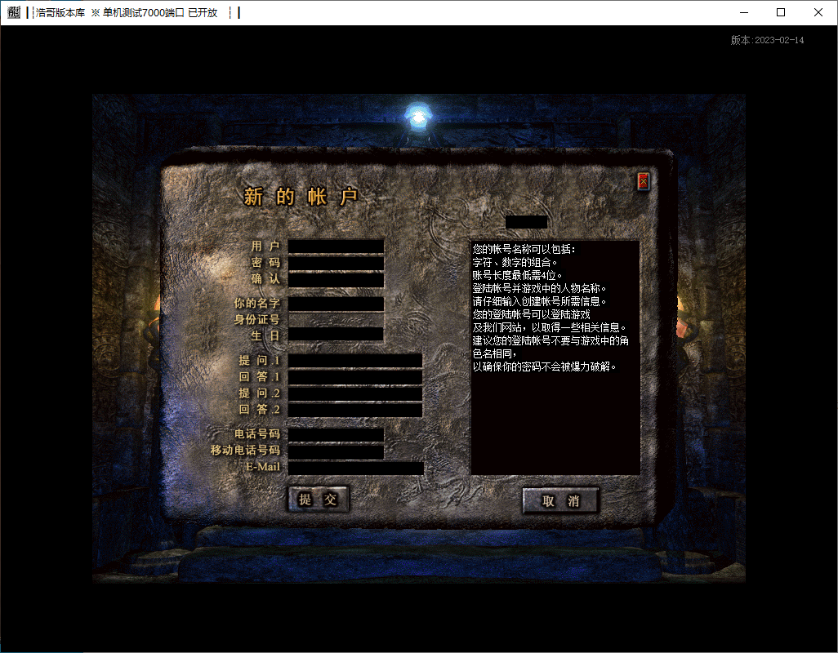
Task: Select the 身份证号 ID number field
Action: [x=336, y=320]
